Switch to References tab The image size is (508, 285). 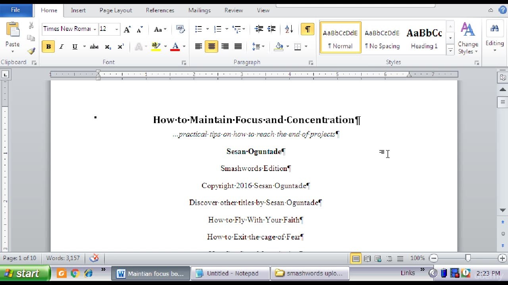(x=160, y=10)
